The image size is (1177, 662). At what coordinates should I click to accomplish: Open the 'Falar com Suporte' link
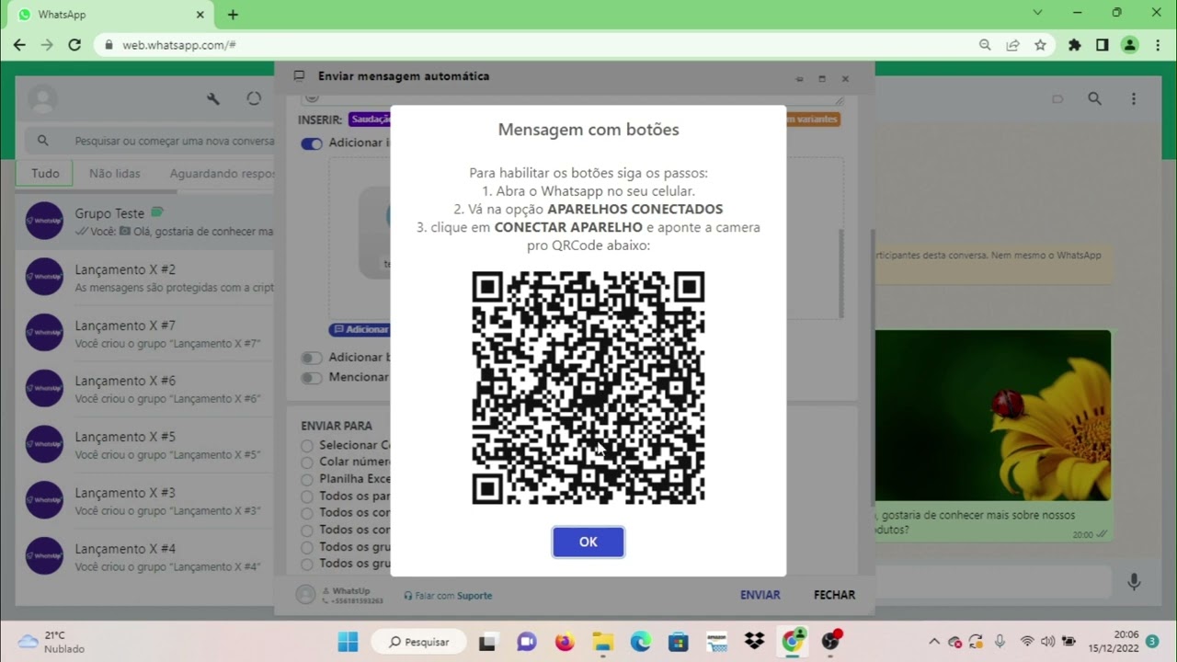point(448,596)
